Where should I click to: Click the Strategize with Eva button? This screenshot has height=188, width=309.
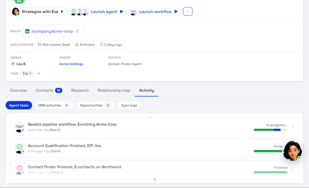(x=38, y=12)
